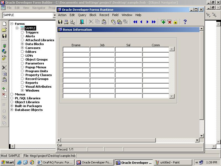
Task: Click the Exit door icon in runtime toolbar
Action: click(x=82, y=22)
